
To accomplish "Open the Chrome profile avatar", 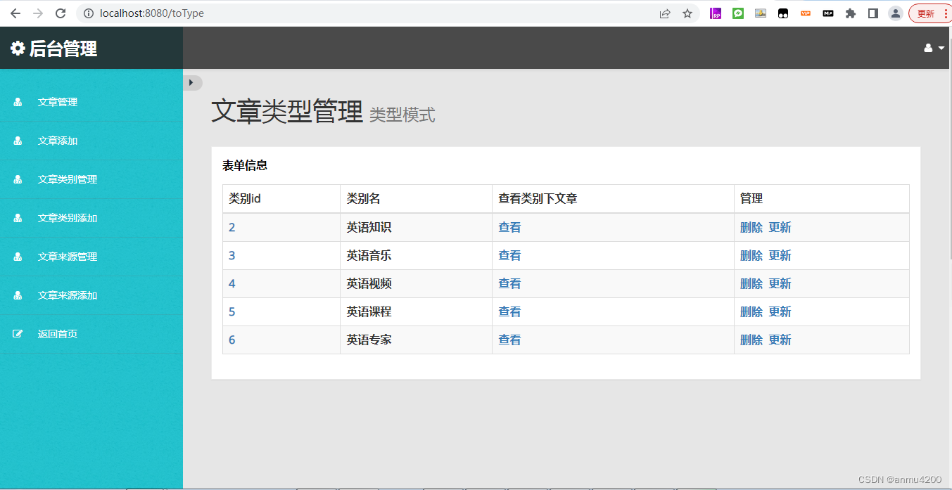I will (896, 13).
